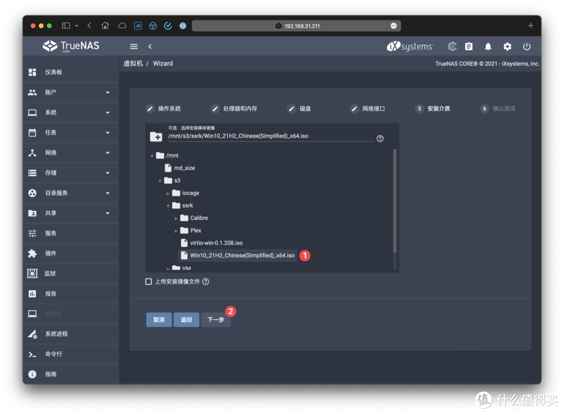Open the task manager clipboard icon
Screen dimensions: 564x414
[468, 46]
